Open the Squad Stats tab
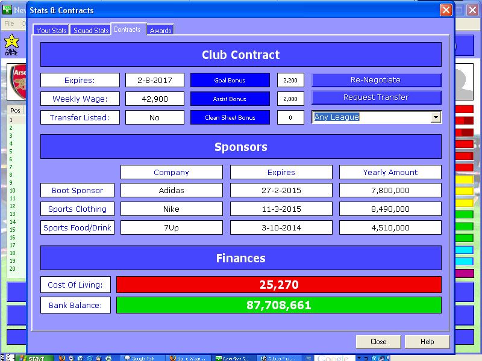The width and height of the screenshot is (482, 361). point(90,30)
